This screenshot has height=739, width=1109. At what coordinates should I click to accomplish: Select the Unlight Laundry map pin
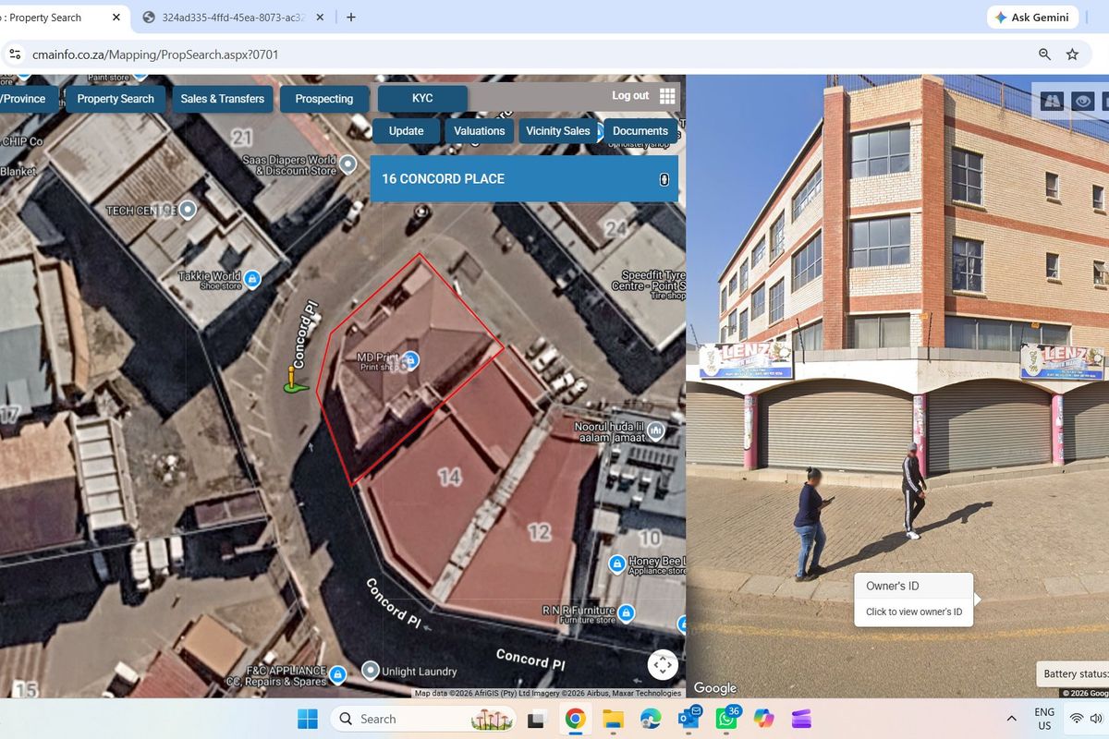tap(371, 670)
